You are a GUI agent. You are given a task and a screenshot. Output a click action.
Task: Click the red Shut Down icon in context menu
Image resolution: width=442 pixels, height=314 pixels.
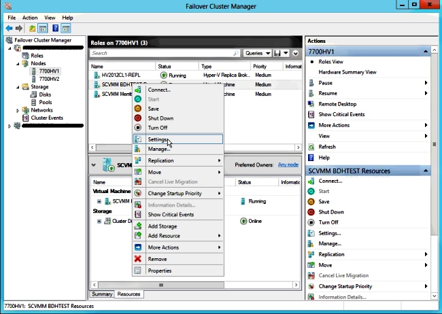[x=138, y=118]
